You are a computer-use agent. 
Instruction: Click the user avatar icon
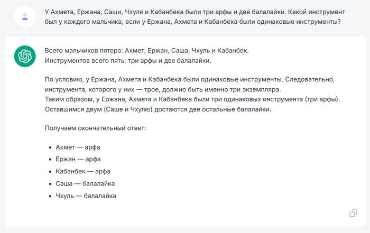pos(25,17)
